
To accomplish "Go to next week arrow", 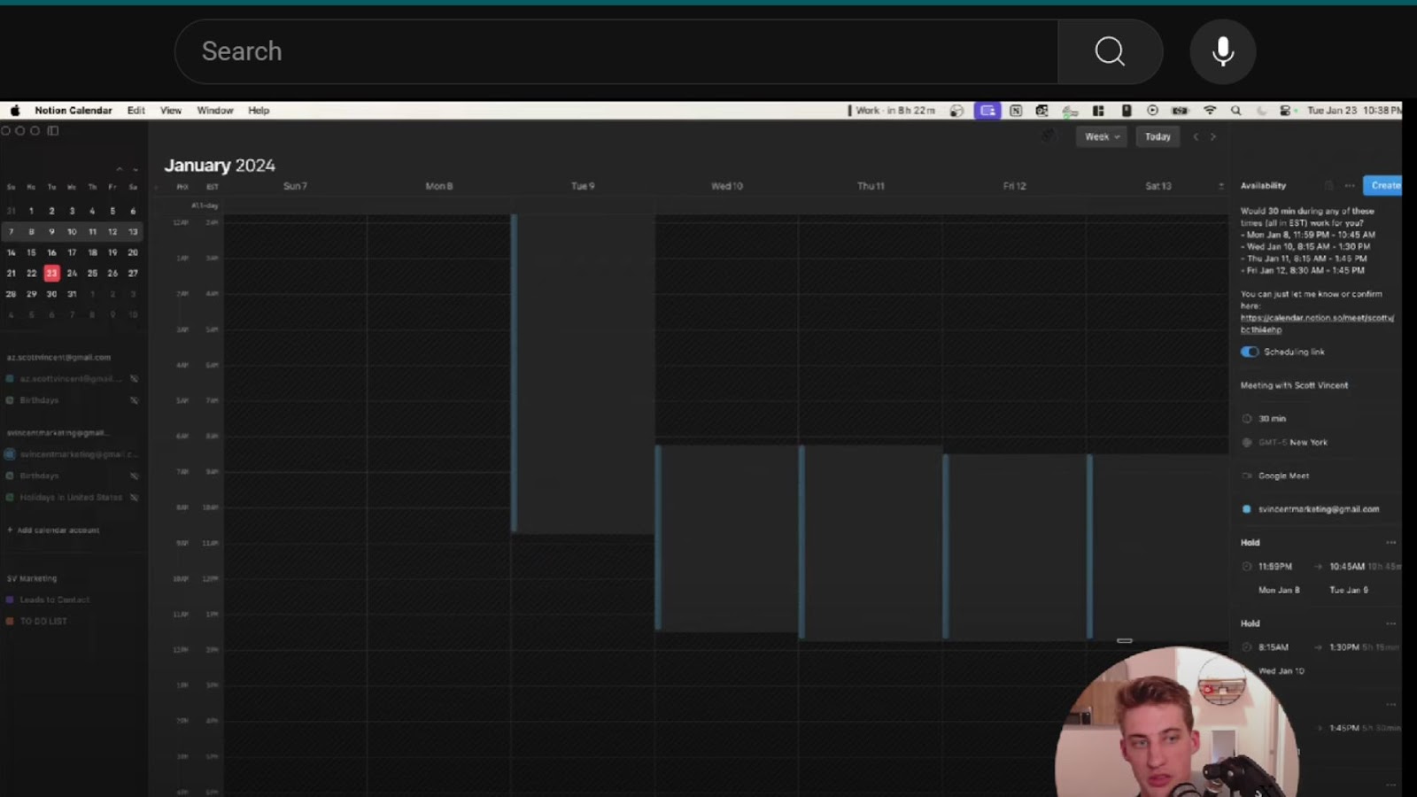I will click(x=1213, y=136).
